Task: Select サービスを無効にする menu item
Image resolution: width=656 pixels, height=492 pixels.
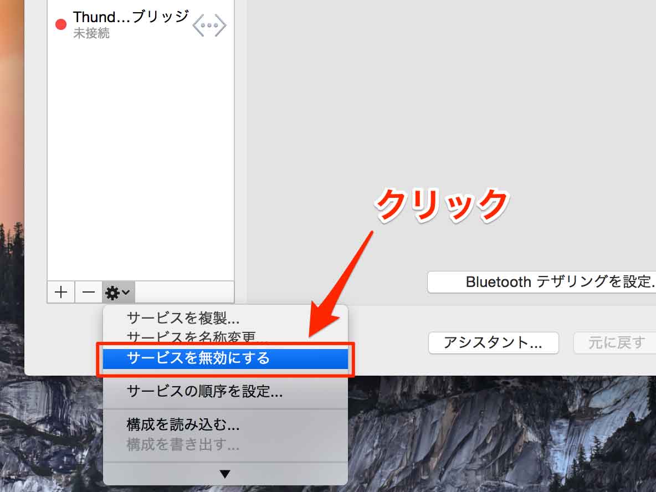Action: [225, 358]
